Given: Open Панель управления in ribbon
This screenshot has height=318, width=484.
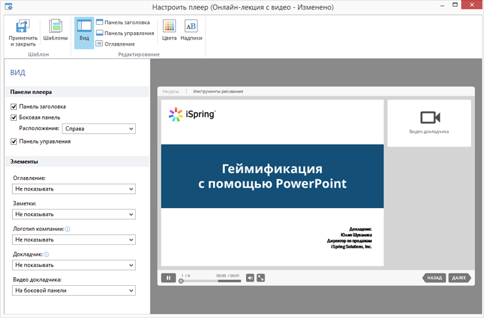Looking at the screenshot, I should (125, 33).
